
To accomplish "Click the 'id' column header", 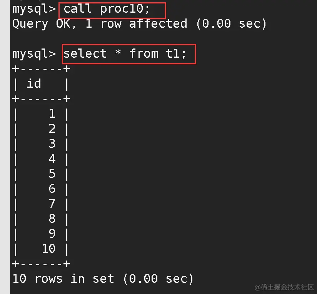I will (34, 84).
